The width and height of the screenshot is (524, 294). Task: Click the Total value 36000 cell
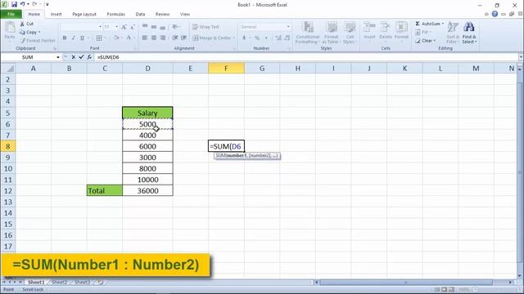[x=147, y=190]
